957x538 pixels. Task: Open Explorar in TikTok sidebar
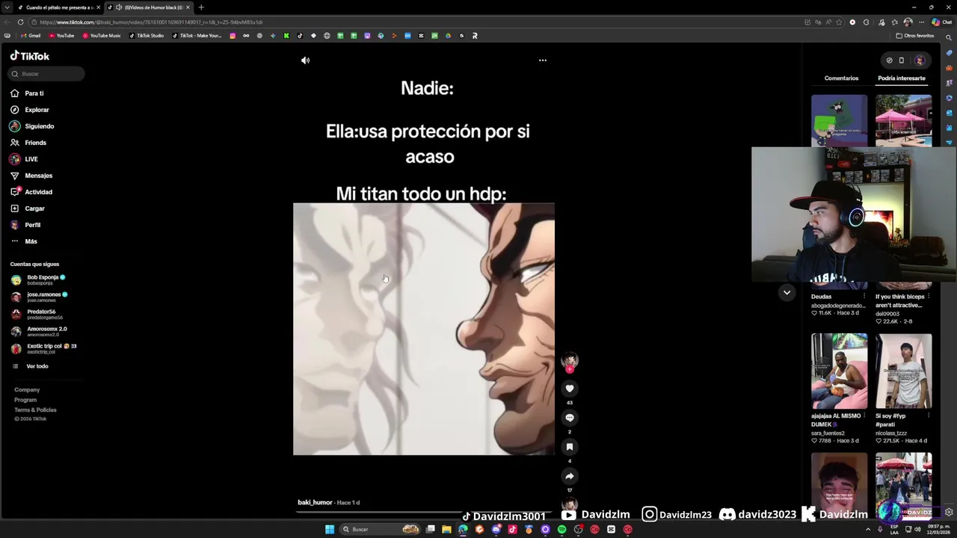click(37, 110)
